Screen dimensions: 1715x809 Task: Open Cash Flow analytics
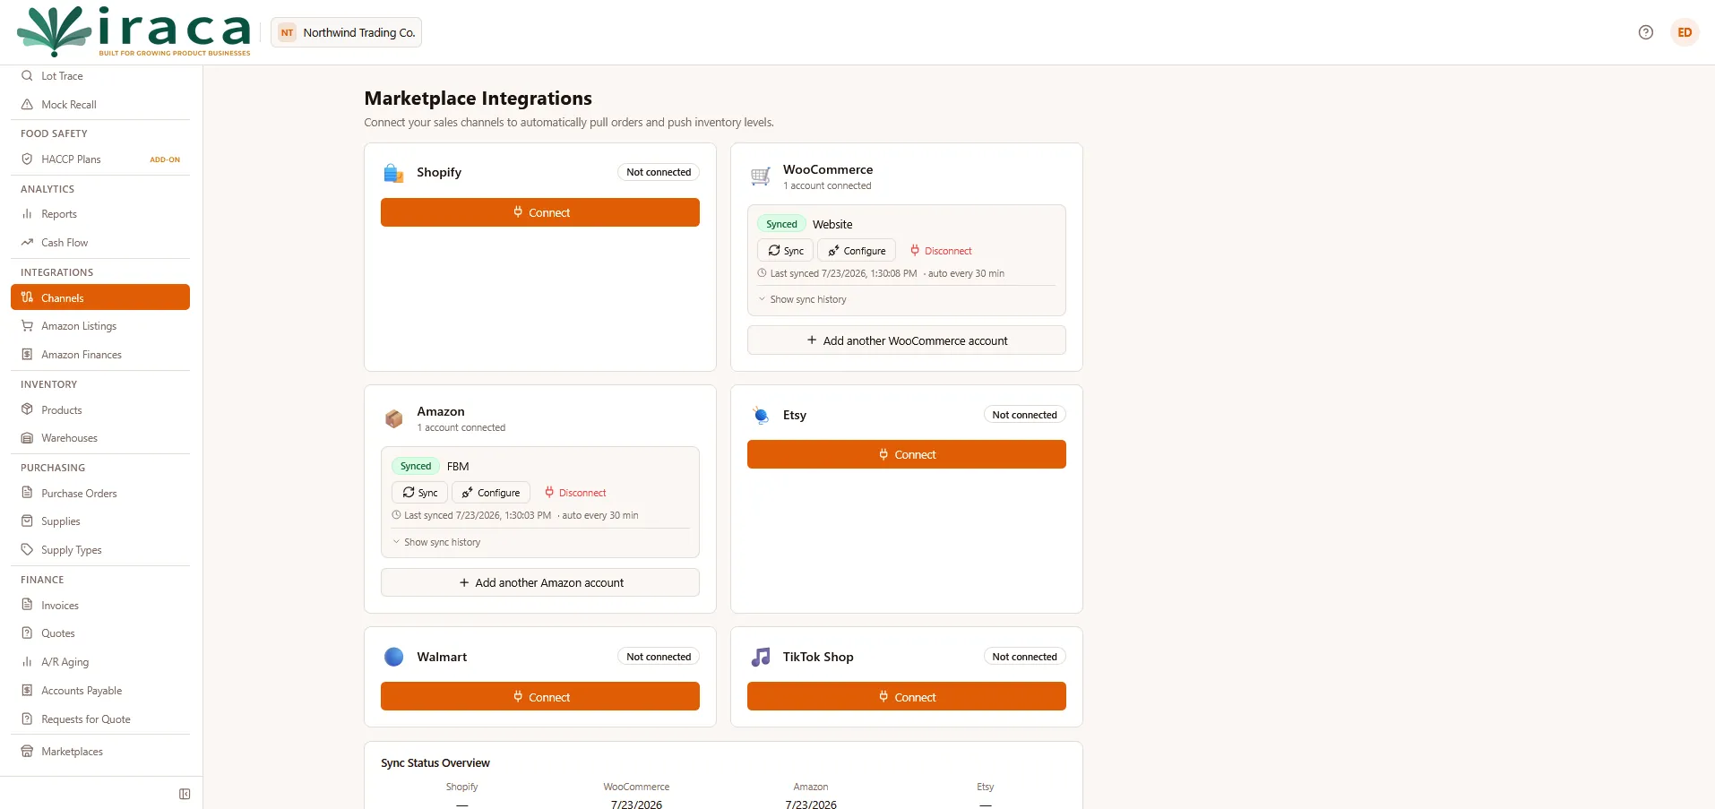tap(100, 243)
